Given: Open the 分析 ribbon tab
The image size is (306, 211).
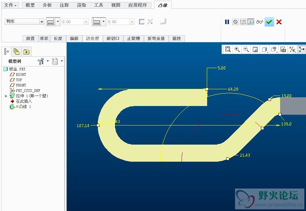Looking at the screenshot, I should click(x=47, y=5).
